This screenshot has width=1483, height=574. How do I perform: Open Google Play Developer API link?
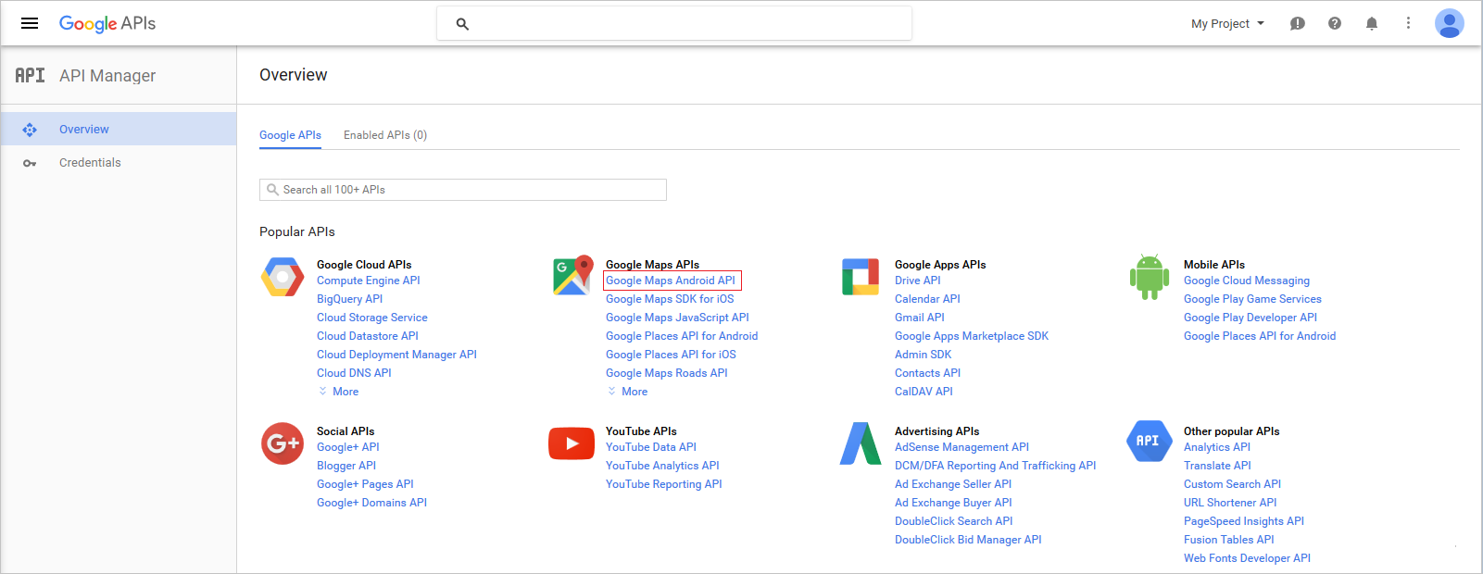(x=1250, y=318)
